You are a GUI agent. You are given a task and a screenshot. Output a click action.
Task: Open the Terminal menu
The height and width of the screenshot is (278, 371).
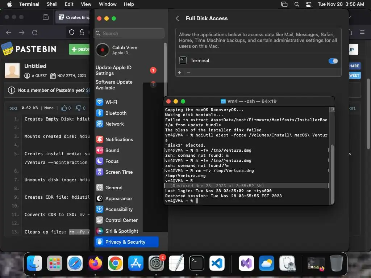(29, 4)
